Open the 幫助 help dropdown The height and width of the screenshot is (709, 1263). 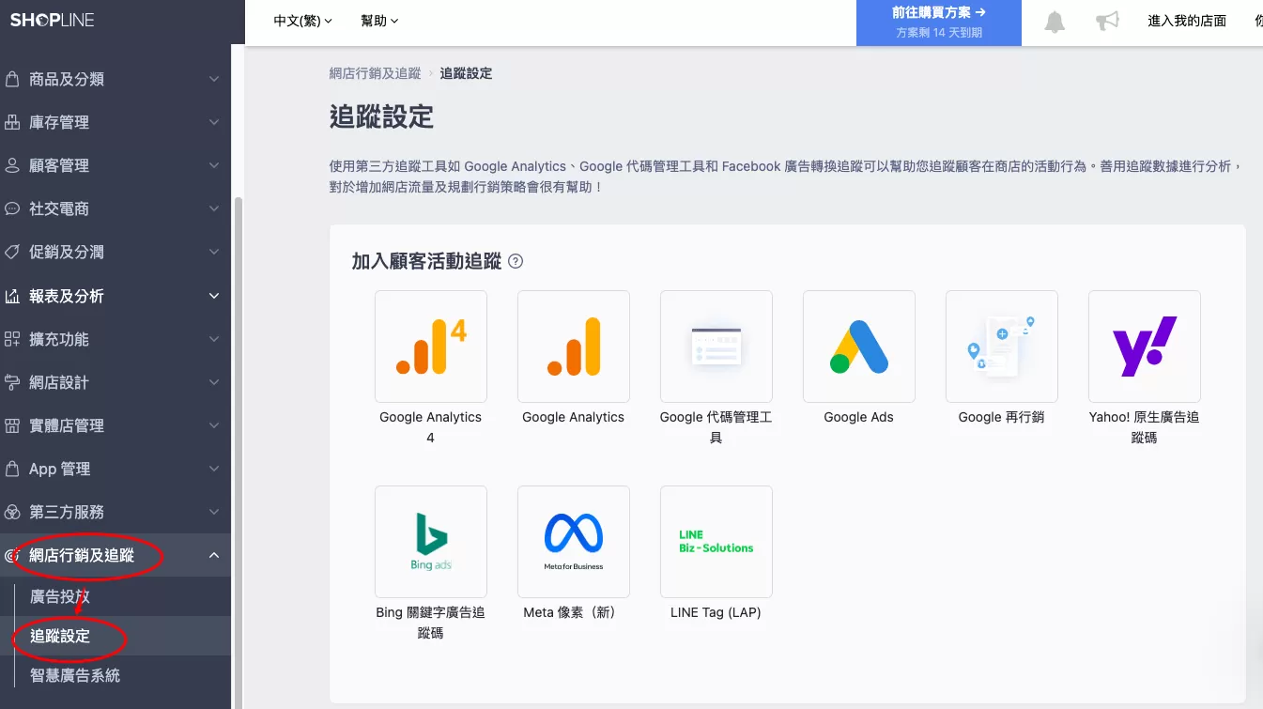tap(379, 21)
